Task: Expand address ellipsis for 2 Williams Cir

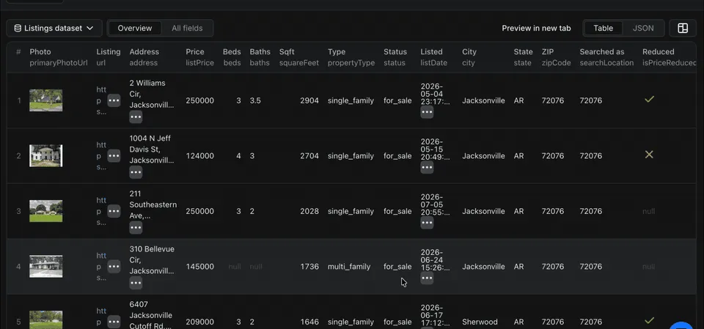Action: (136, 117)
